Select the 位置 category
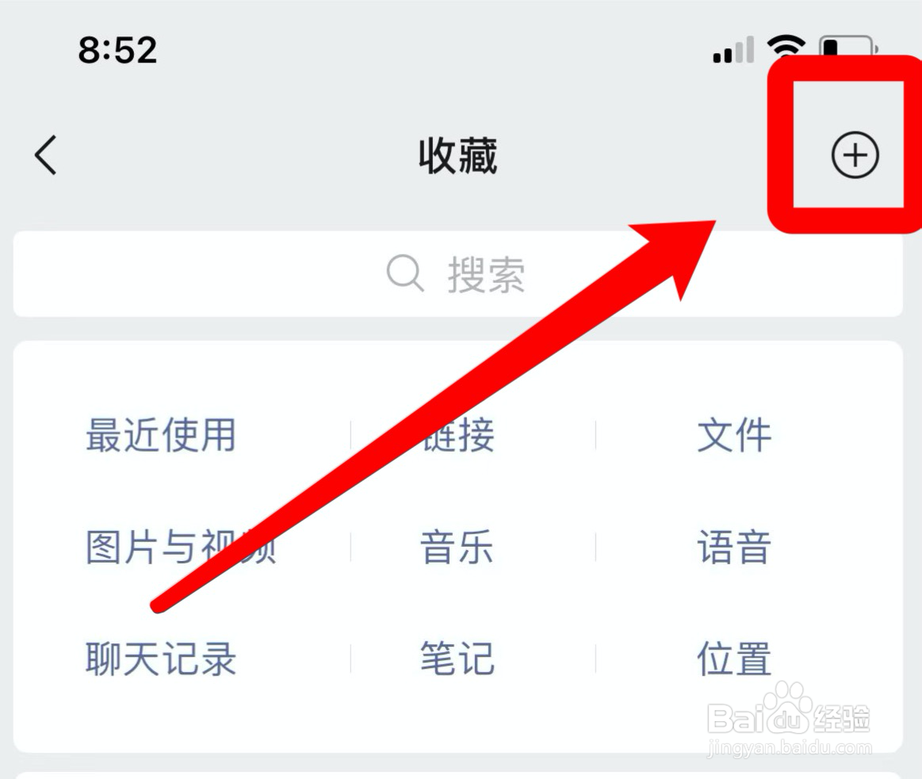Viewport: 922px width, 779px height. click(734, 659)
